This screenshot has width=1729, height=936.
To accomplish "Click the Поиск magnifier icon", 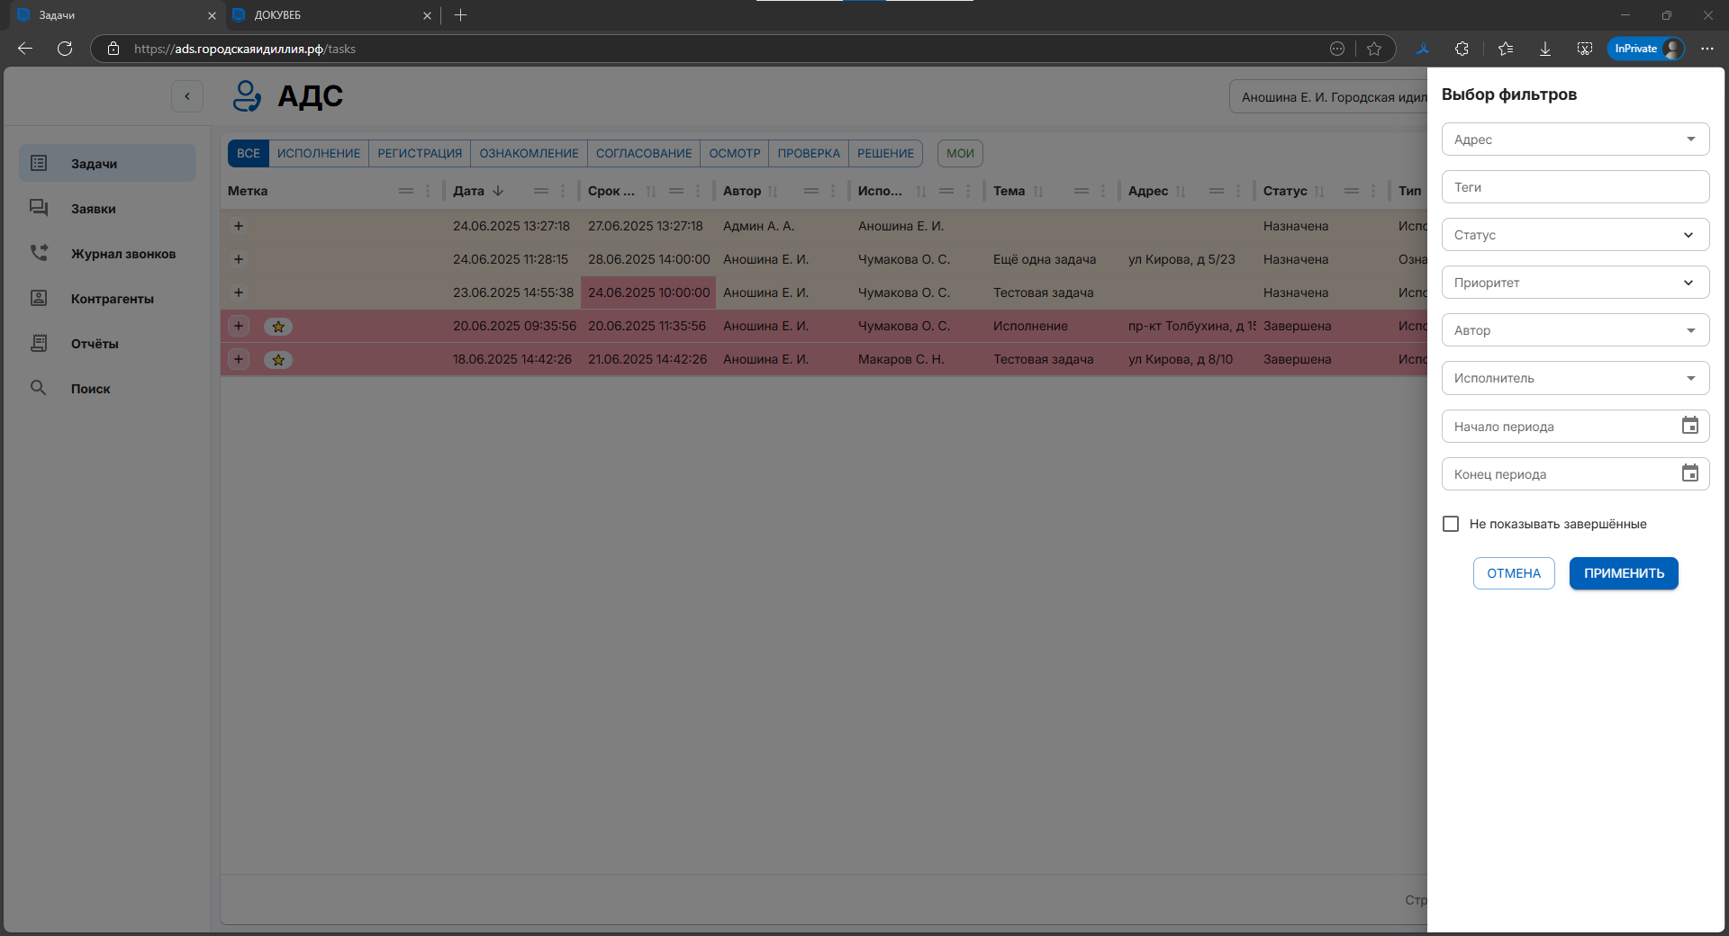I will (x=39, y=388).
